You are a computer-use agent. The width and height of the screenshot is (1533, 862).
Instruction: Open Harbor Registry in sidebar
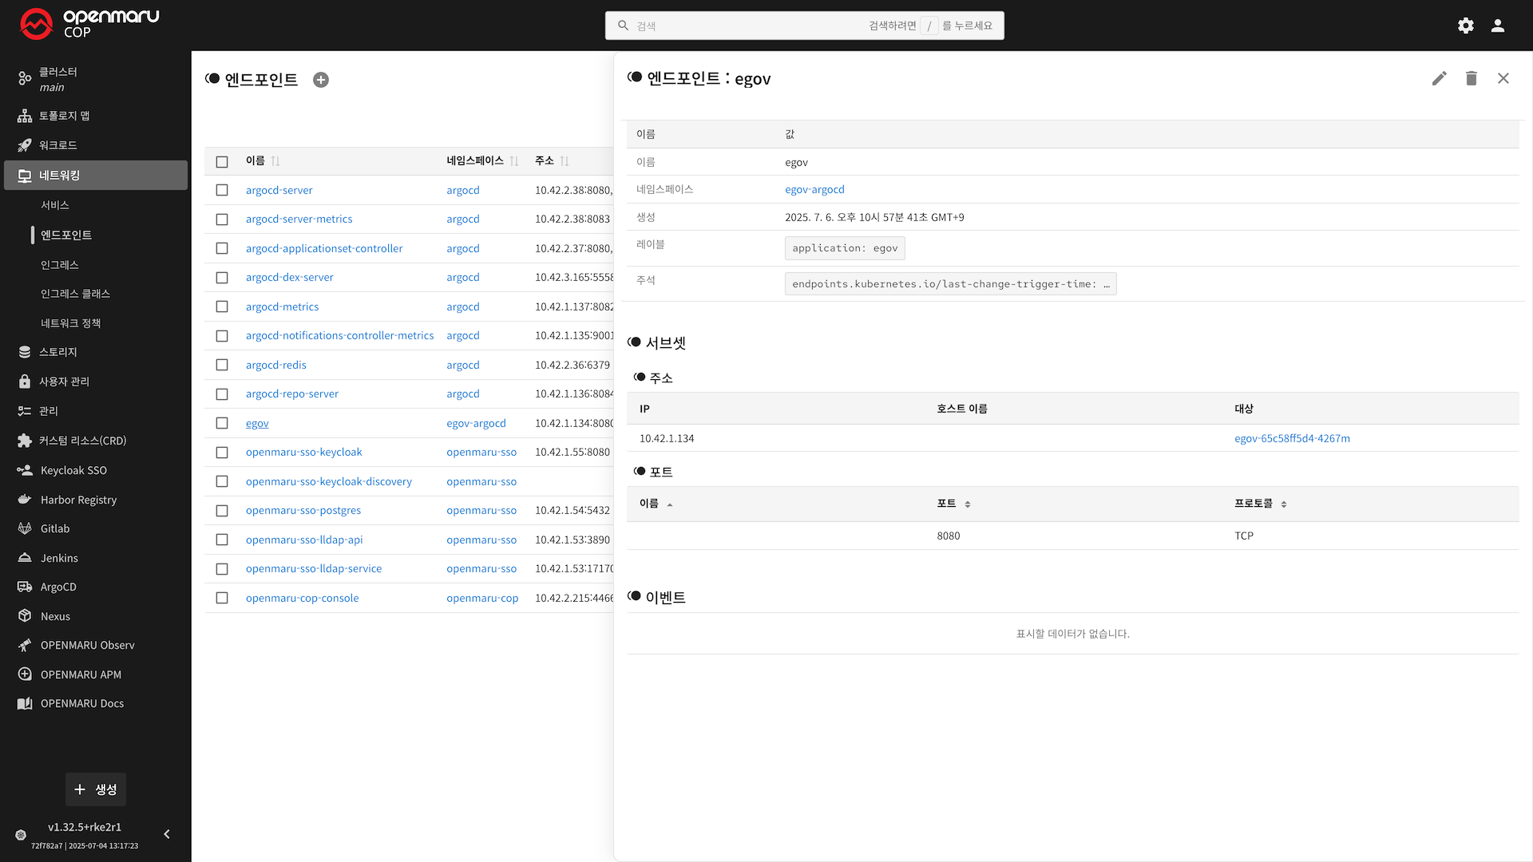(78, 500)
